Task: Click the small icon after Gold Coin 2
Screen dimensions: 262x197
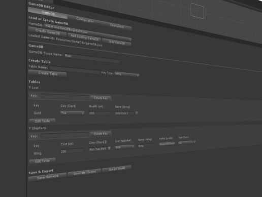Action: point(137,113)
